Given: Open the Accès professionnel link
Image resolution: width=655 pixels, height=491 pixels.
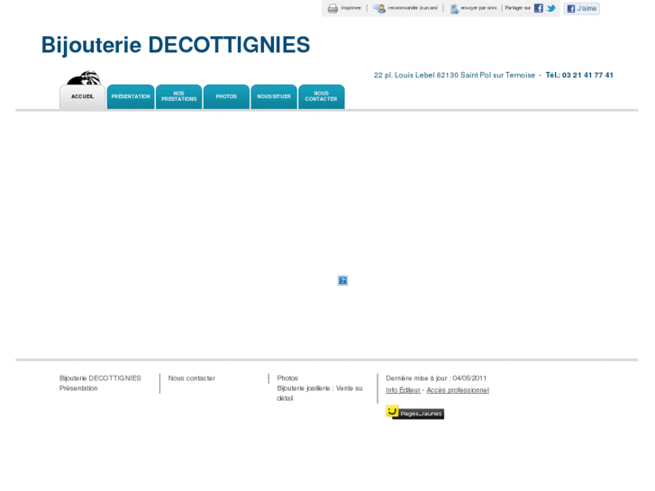Looking at the screenshot, I should tap(458, 390).
